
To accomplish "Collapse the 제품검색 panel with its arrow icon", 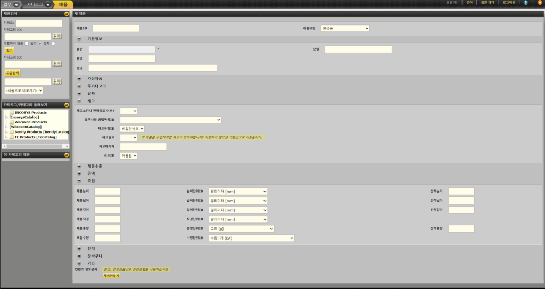I will tap(66, 14).
